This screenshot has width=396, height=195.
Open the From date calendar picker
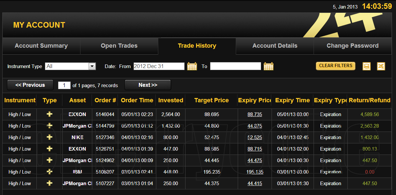192,66
